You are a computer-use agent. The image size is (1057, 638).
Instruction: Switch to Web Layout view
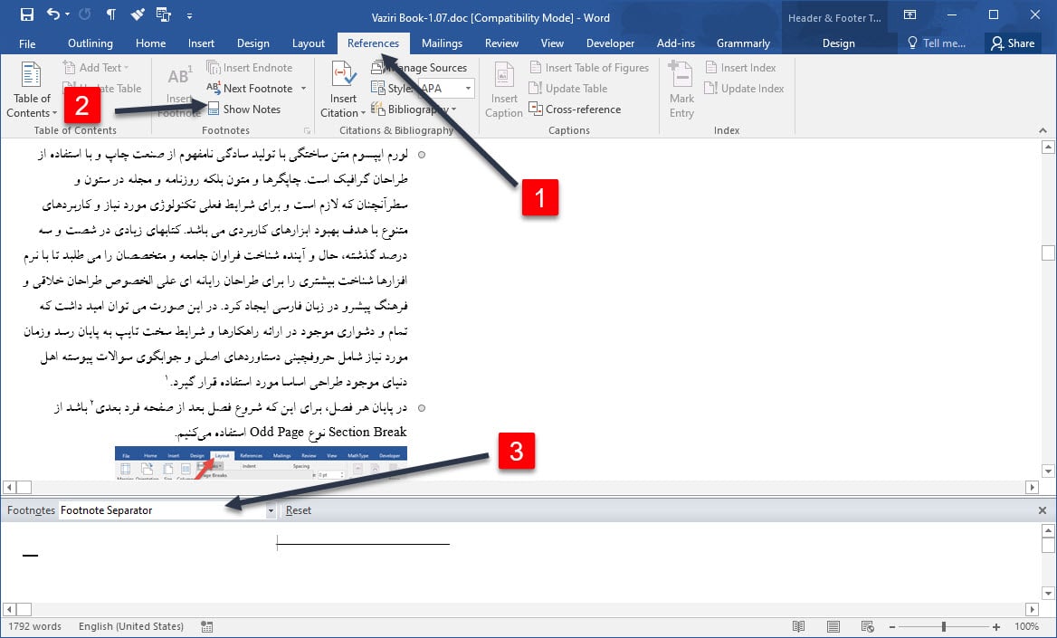pos(868,626)
